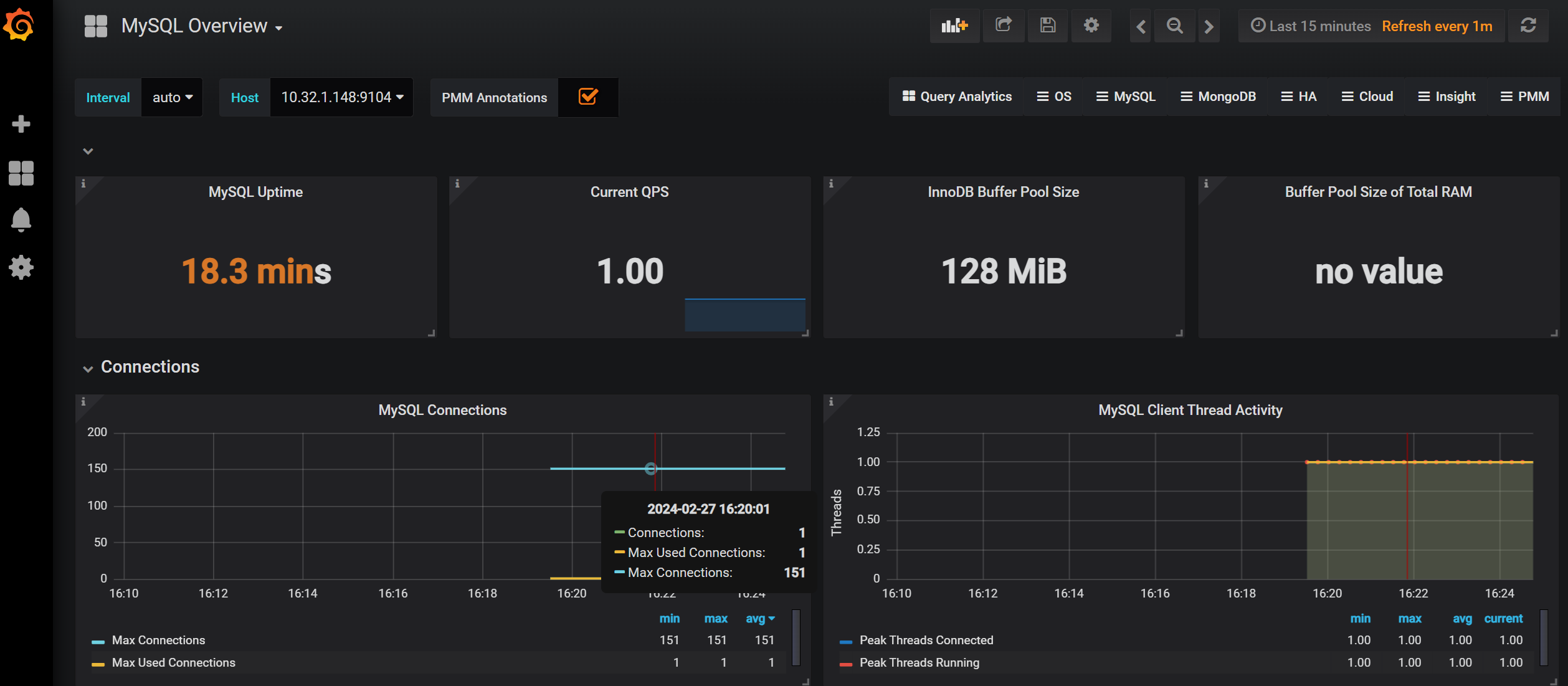Show info for MySQL Connections panel
1568x686 pixels.
click(x=83, y=402)
